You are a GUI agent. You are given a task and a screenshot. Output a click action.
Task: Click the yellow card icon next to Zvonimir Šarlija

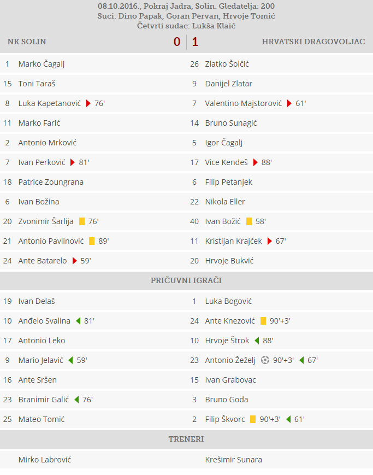click(x=82, y=221)
